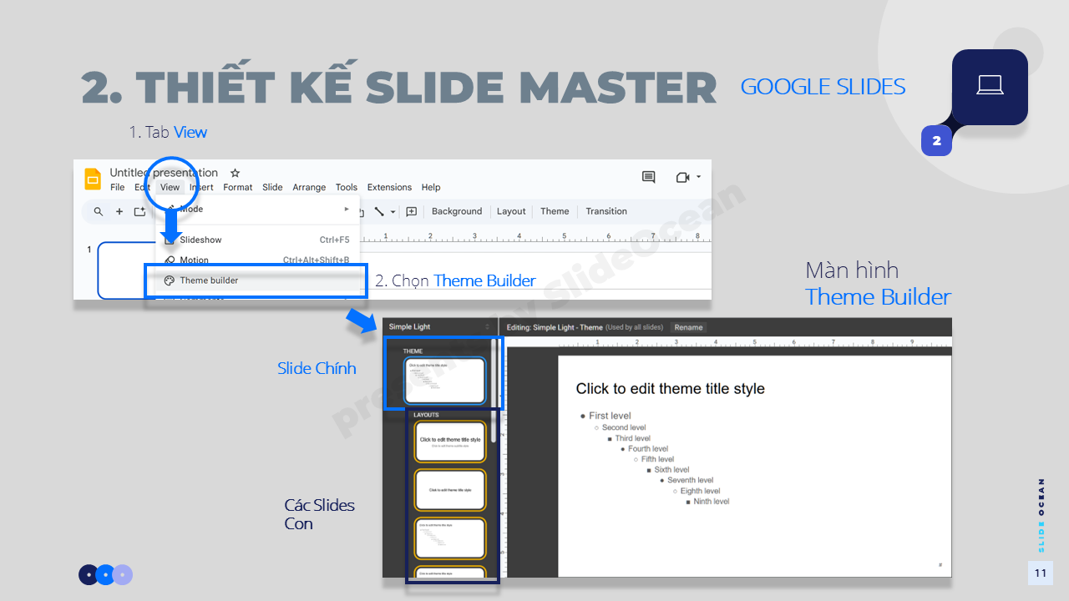The width and height of the screenshot is (1069, 601).
Task: Open the Line tool dropdown arrow
Action: pos(393,212)
